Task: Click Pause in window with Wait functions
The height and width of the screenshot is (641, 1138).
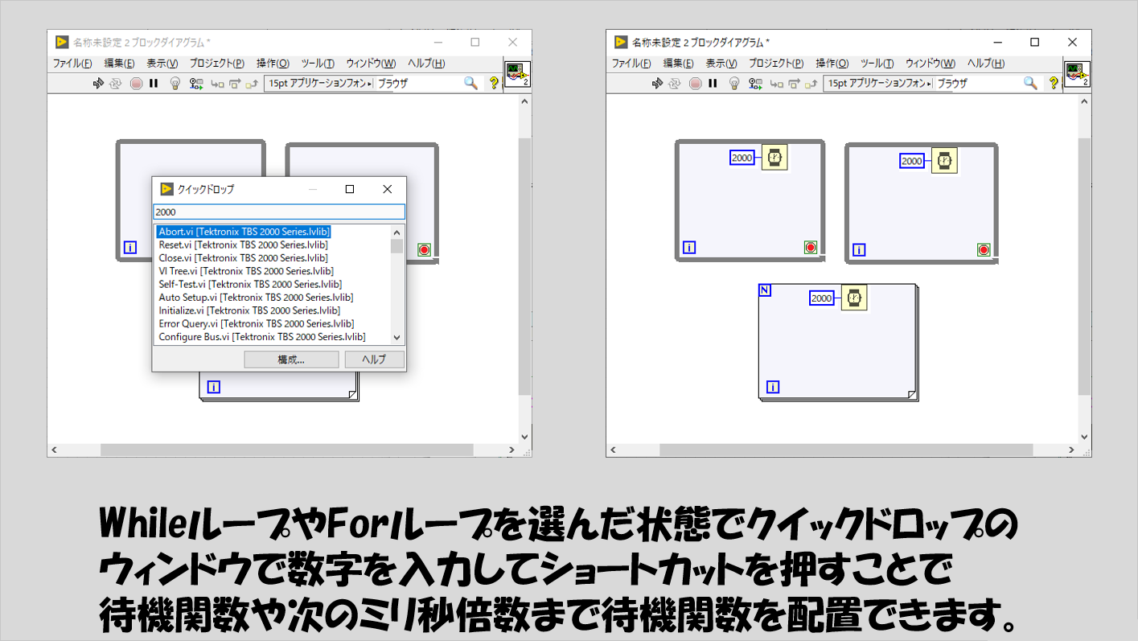Action: (713, 83)
